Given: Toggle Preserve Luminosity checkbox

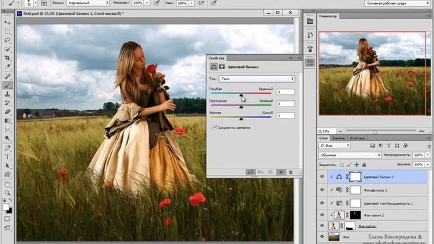Looking at the screenshot, I should pos(214,127).
